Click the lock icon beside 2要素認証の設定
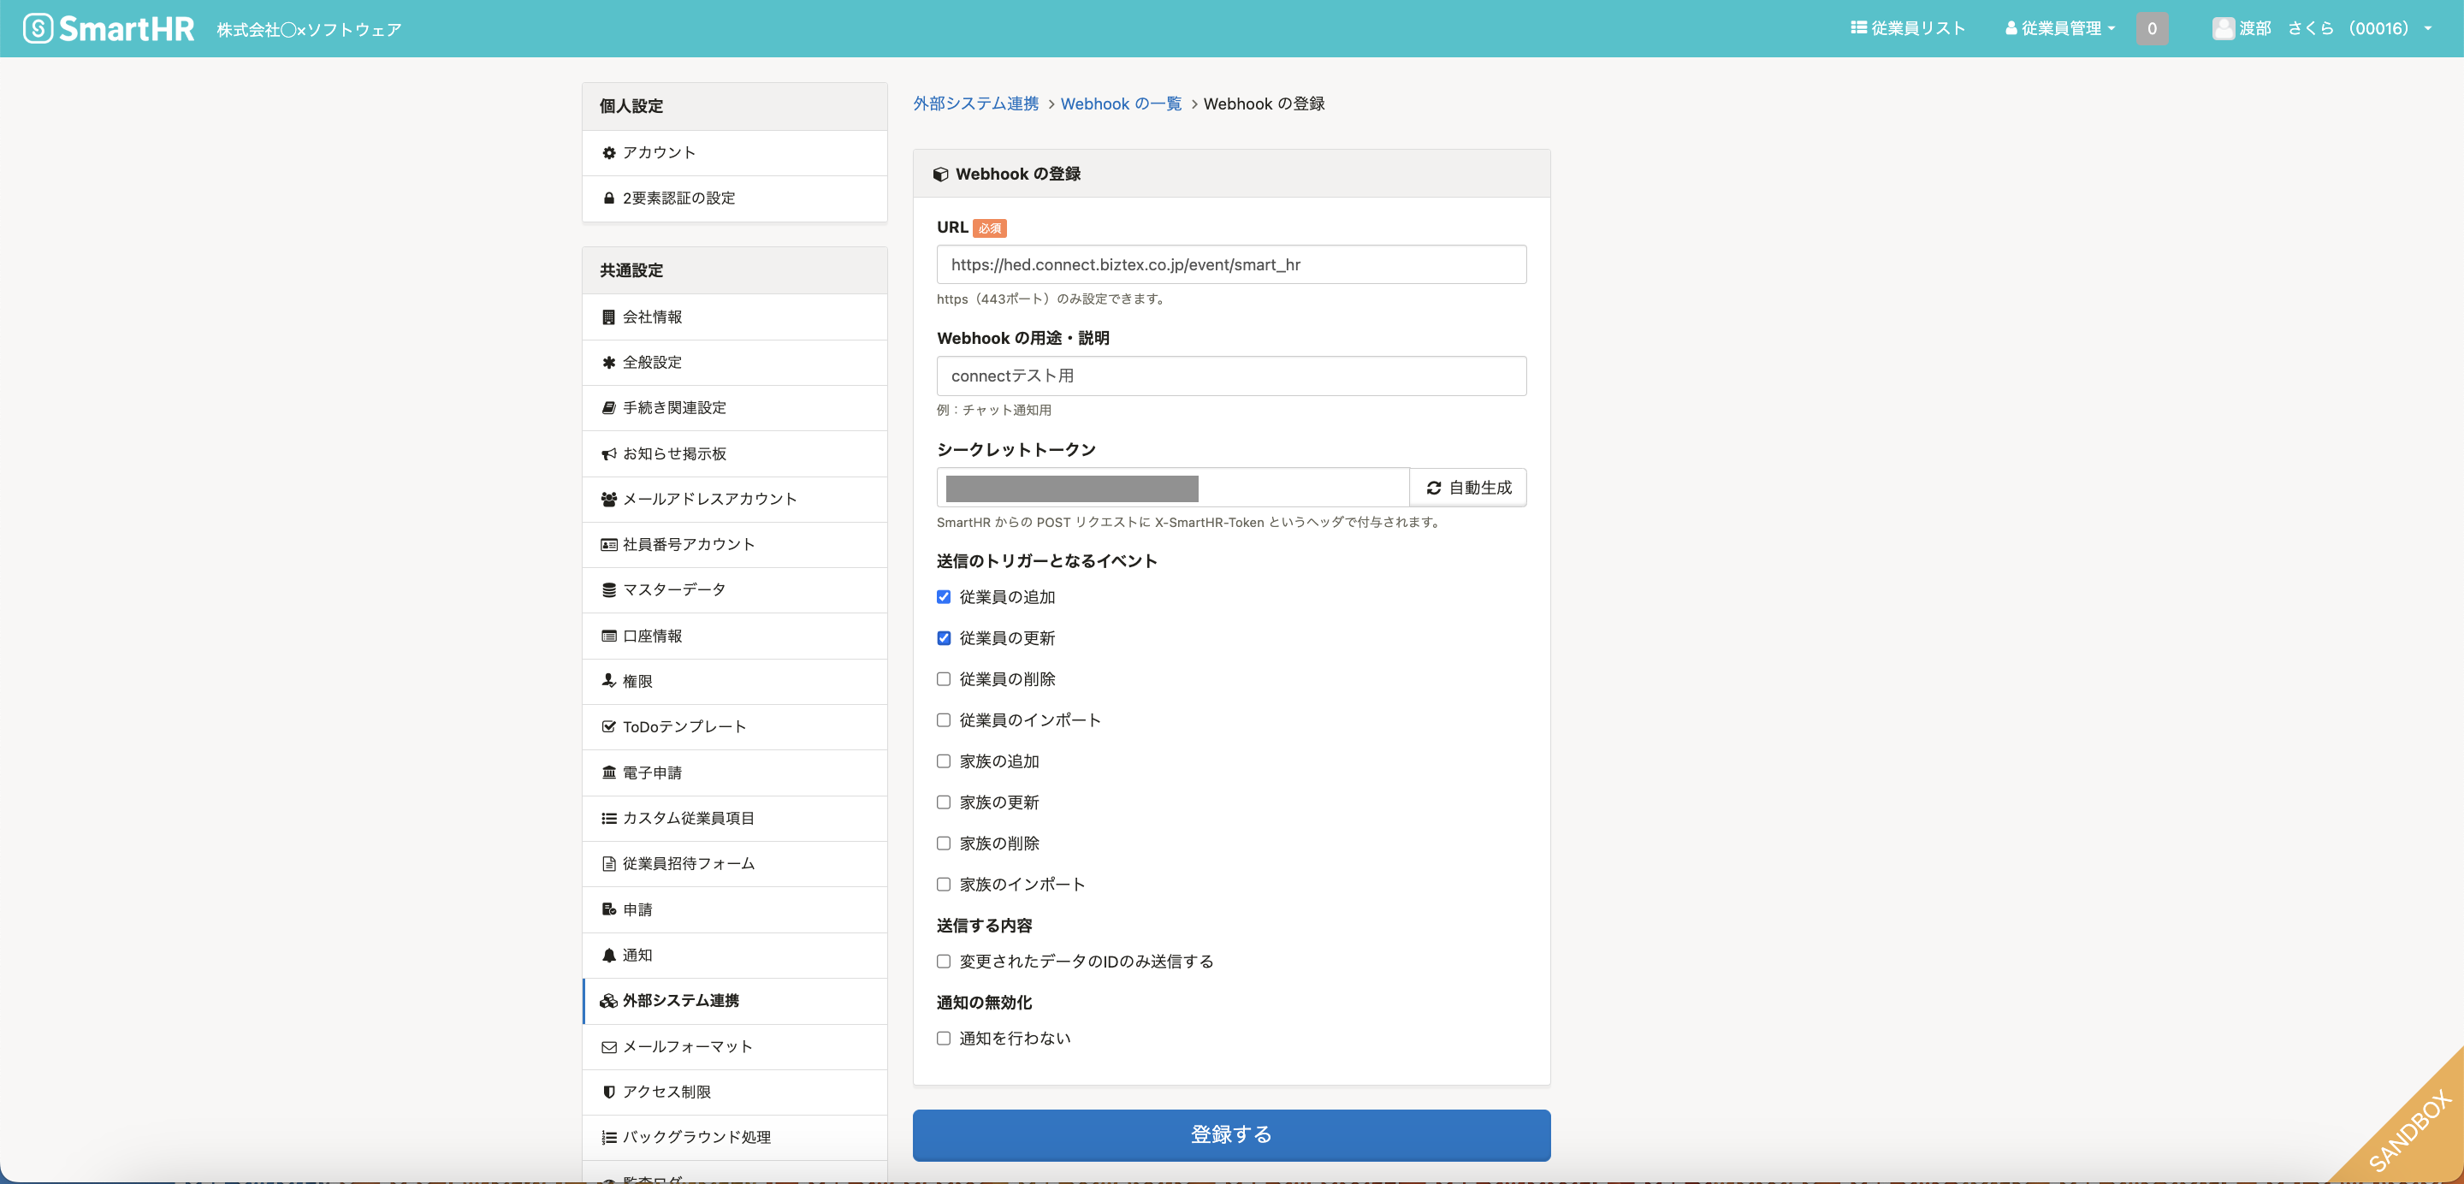This screenshot has width=2464, height=1184. point(608,198)
